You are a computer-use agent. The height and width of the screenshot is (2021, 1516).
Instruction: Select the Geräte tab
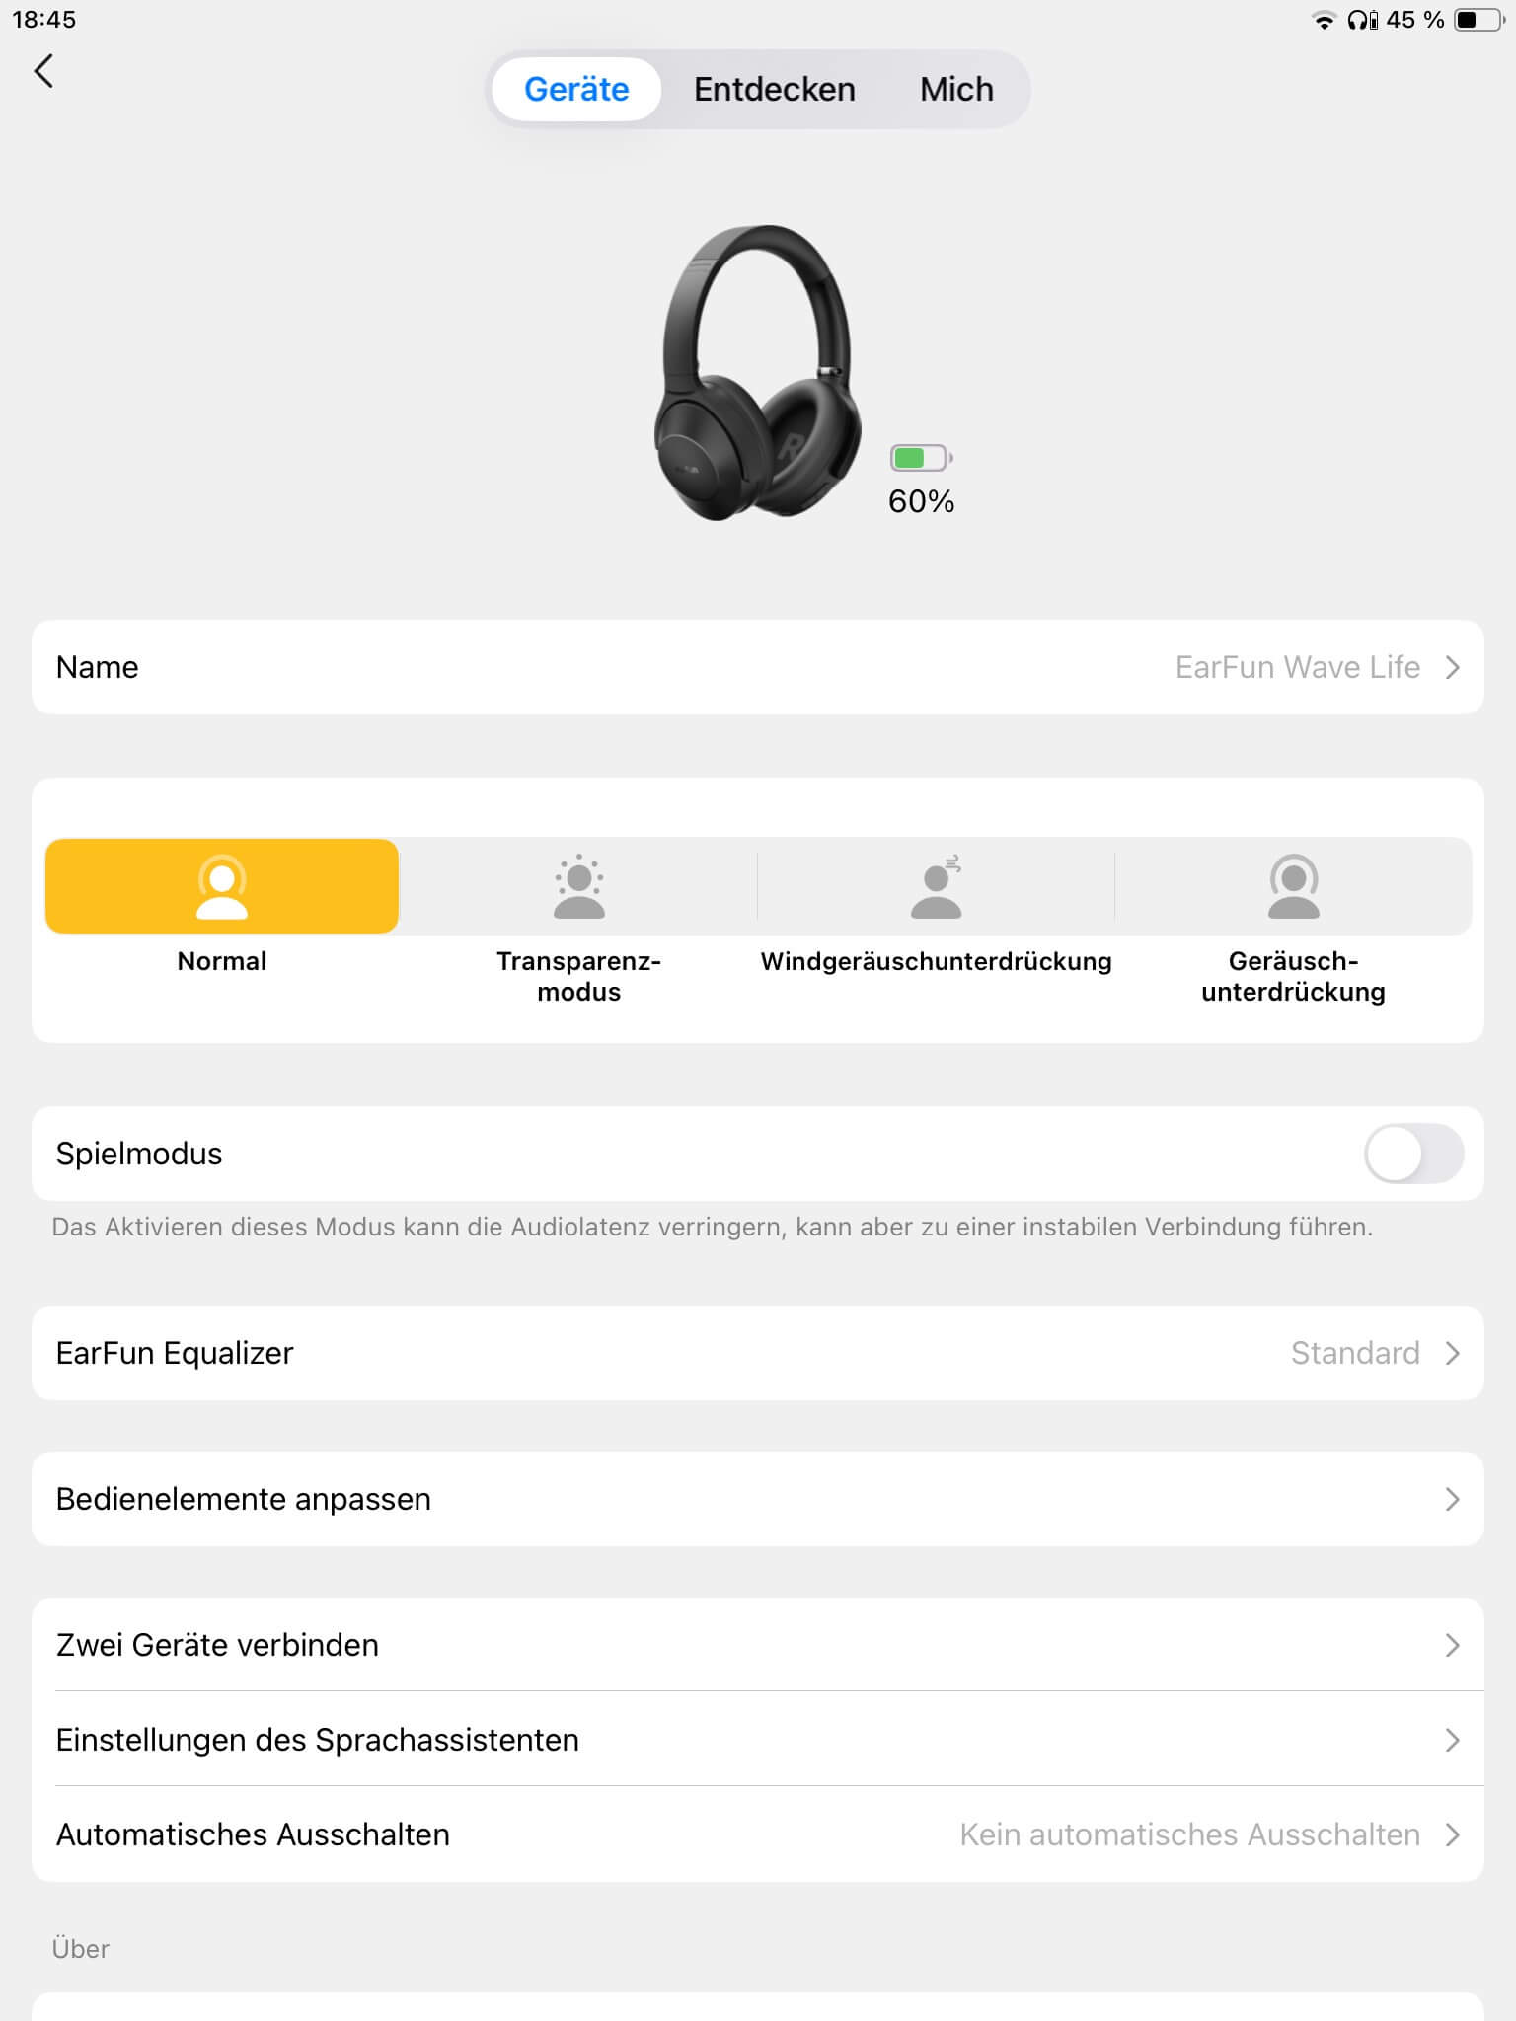[576, 90]
